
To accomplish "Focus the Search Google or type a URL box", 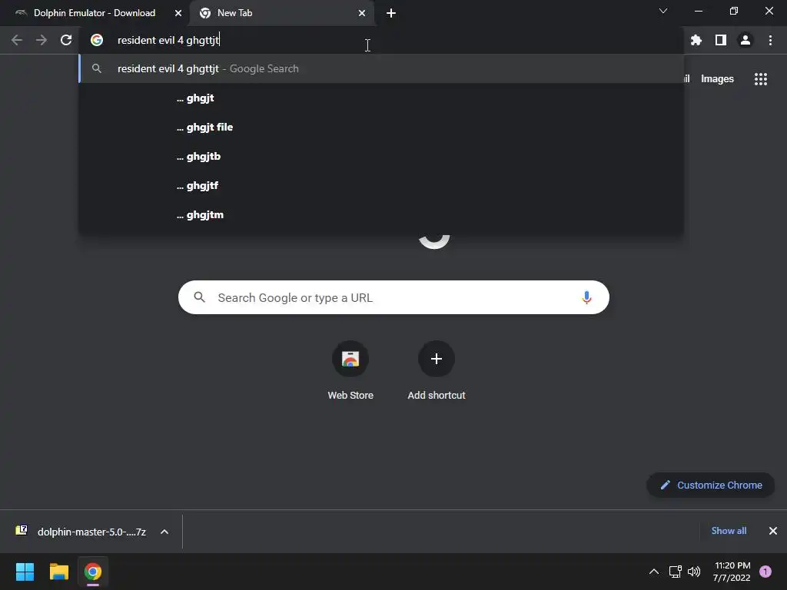I will click(x=393, y=297).
